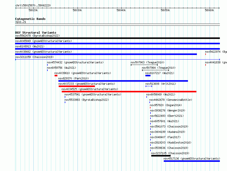
Task: Open nsv4034525 gnomAD variant label
Action: (x=90, y=89)
